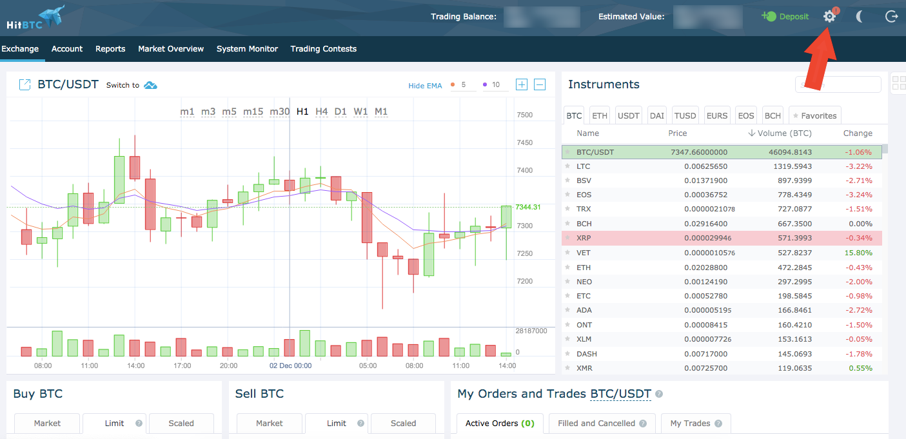Viewport: 906px width, 439px height.
Task: Open the Reports page
Action: click(x=110, y=49)
